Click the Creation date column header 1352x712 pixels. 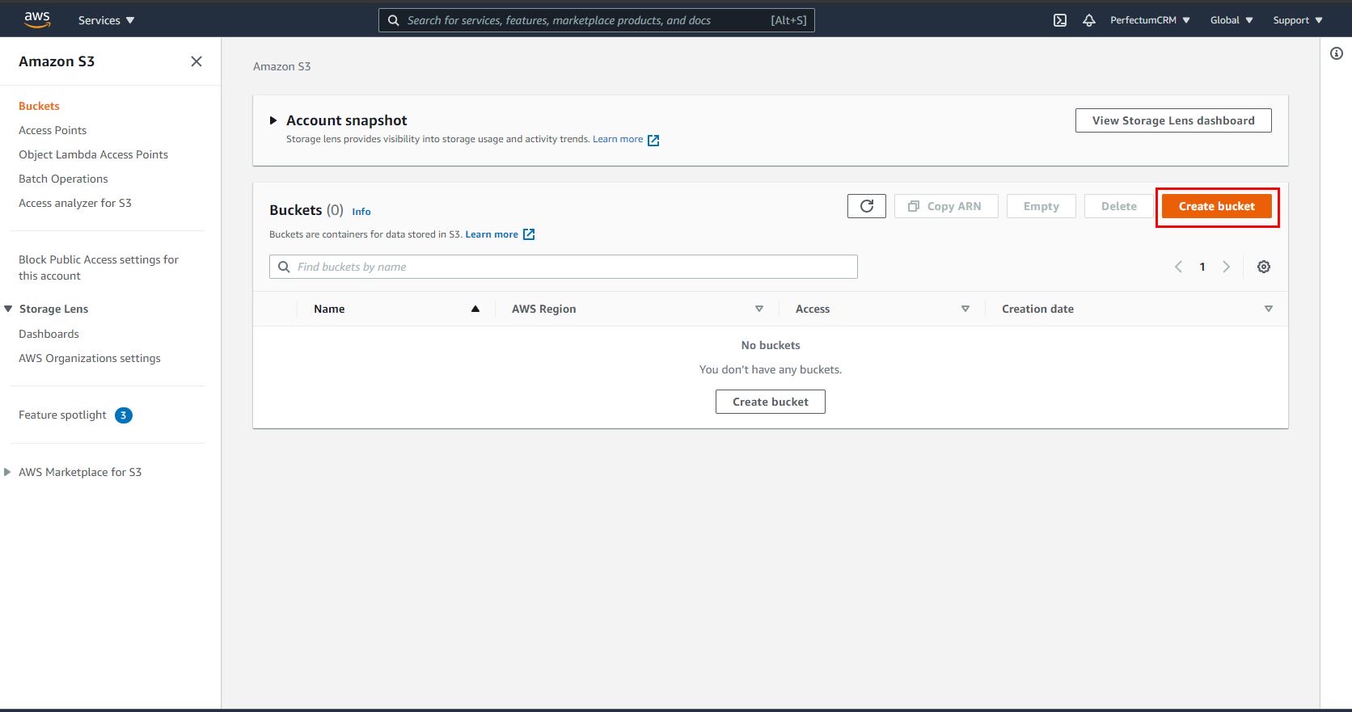coord(1037,309)
